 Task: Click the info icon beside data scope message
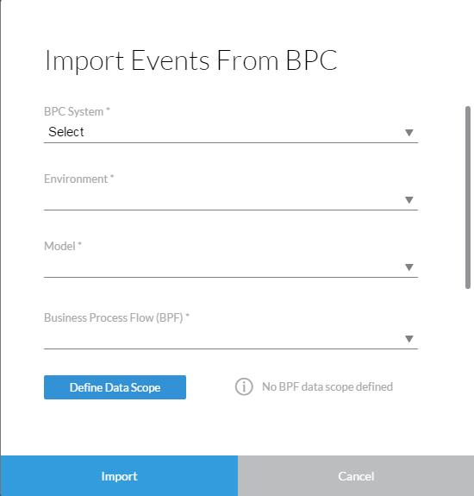[244, 386]
